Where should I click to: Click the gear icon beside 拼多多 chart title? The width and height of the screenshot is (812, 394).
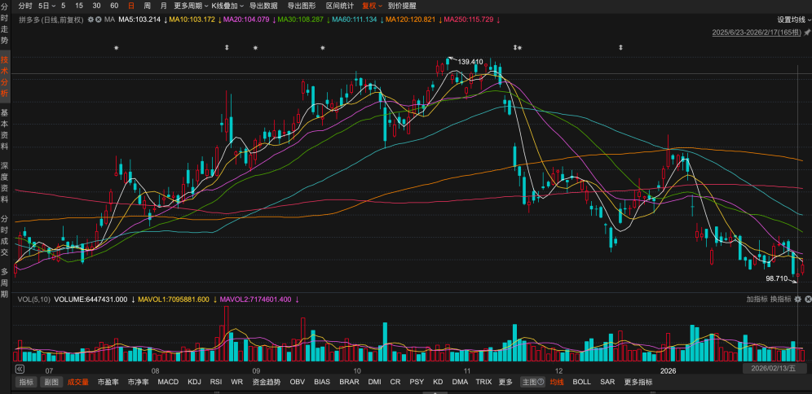[x=90, y=19]
